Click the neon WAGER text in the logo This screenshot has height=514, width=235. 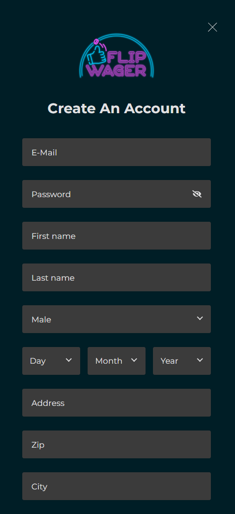pyautogui.click(x=117, y=70)
